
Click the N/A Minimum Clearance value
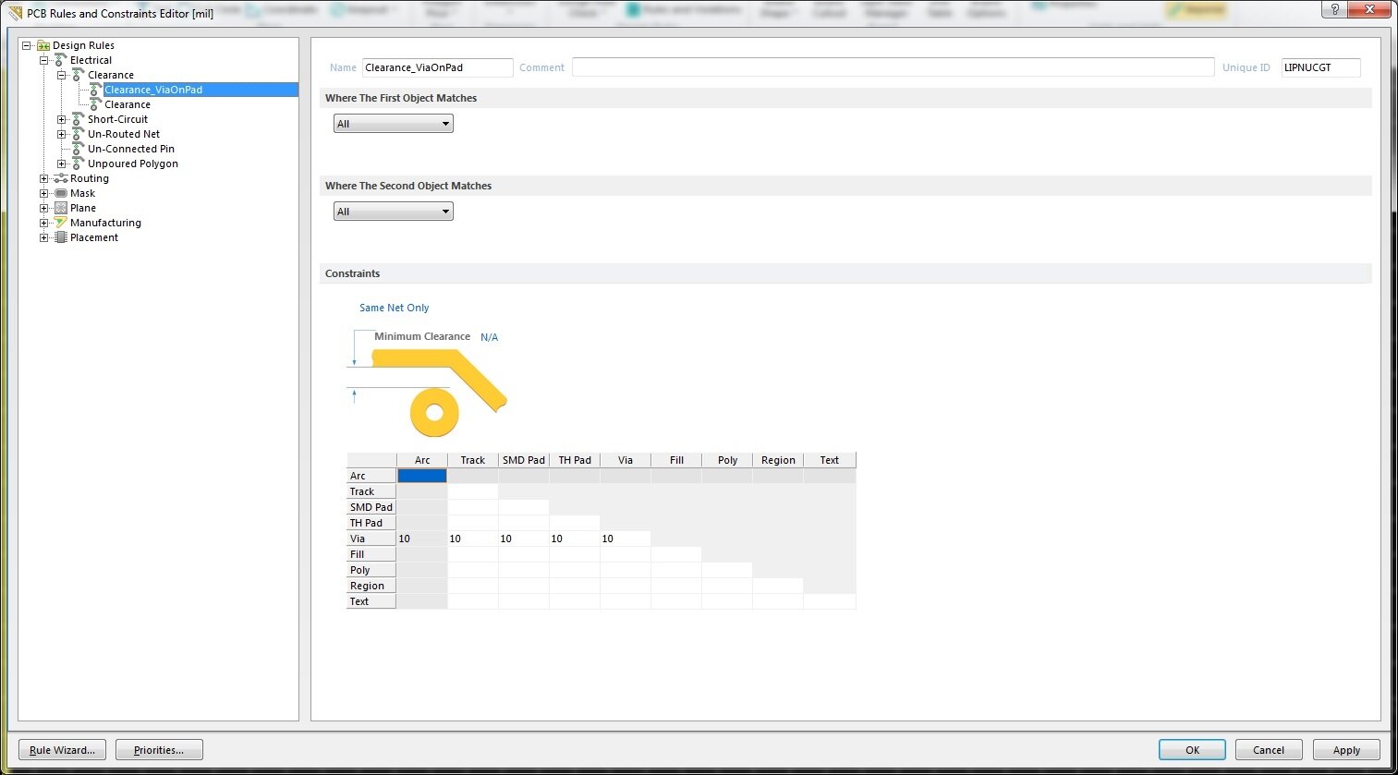(490, 337)
